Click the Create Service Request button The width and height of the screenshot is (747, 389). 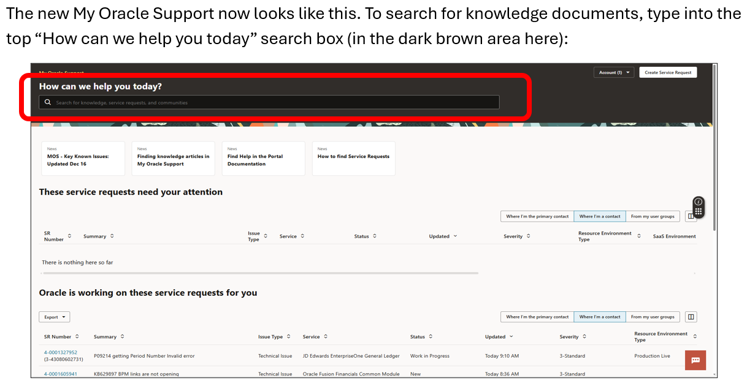coord(667,72)
